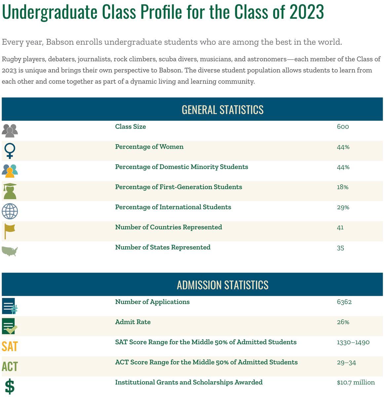Click the Percentage of Women label

pyautogui.click(x=149, y=147)
